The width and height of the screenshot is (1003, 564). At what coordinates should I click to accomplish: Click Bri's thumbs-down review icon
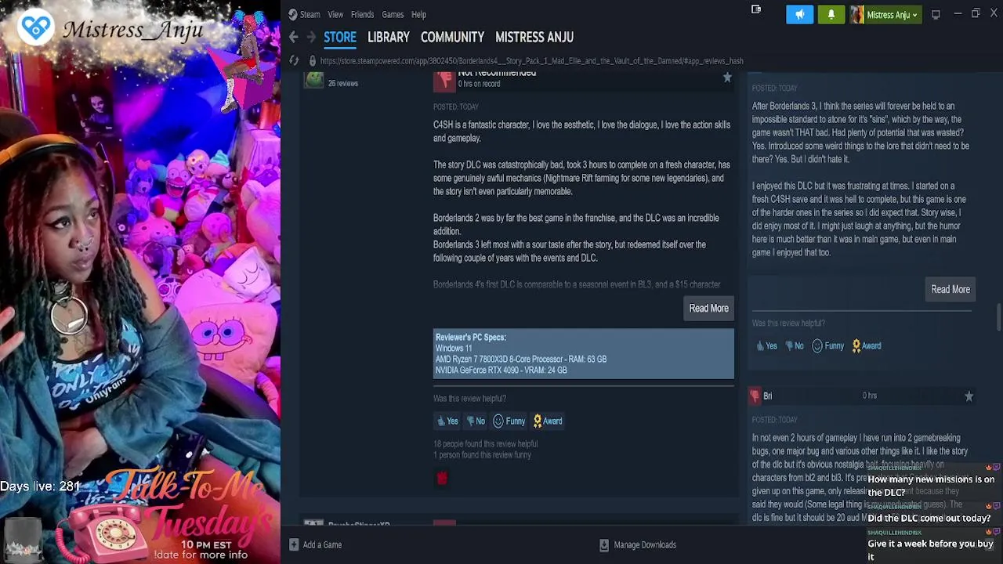click(x=755, y=396)
